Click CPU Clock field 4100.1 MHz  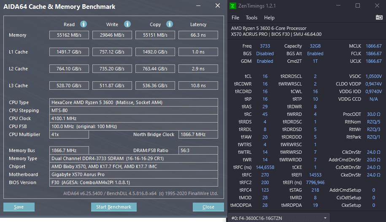point(134,118)
